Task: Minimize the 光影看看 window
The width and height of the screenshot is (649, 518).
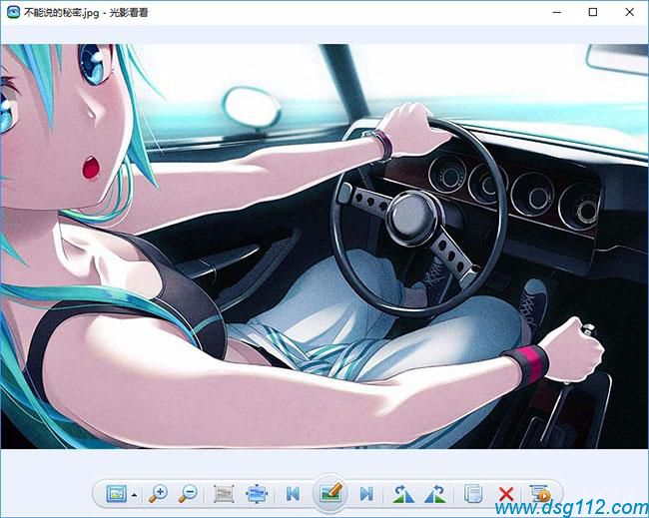Action: pos(557,12)
